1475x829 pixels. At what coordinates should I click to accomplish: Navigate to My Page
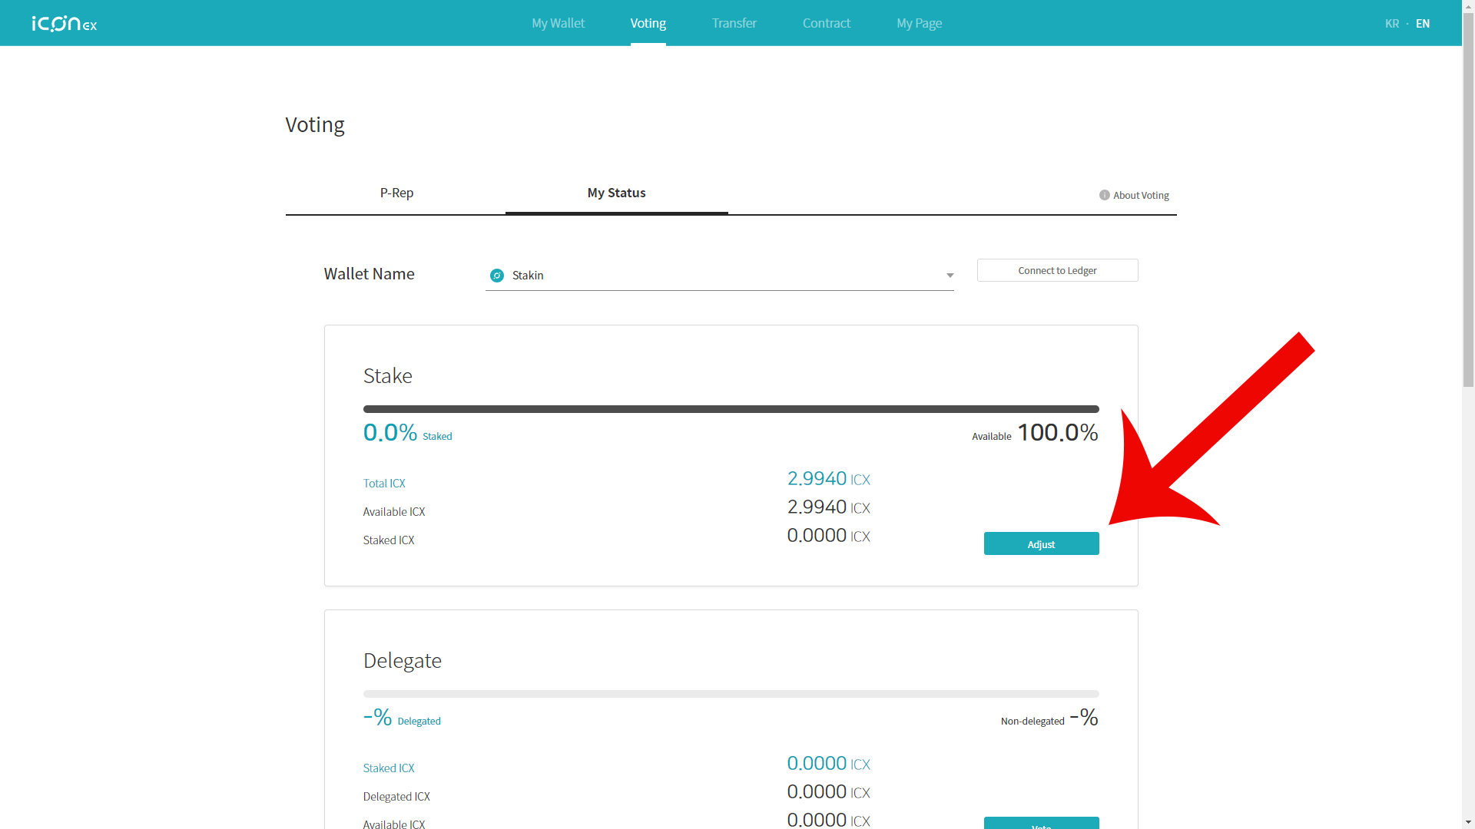pyautogui.click(x=919, y=23)
